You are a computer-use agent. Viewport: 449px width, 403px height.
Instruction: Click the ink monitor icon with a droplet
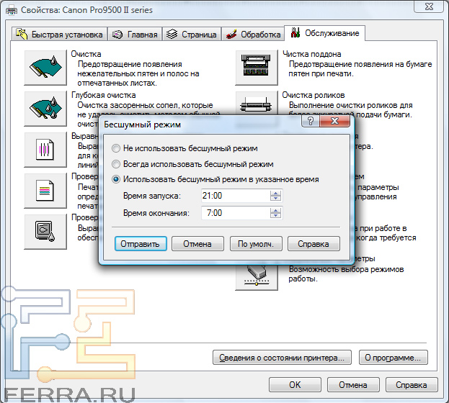(45, 232)
